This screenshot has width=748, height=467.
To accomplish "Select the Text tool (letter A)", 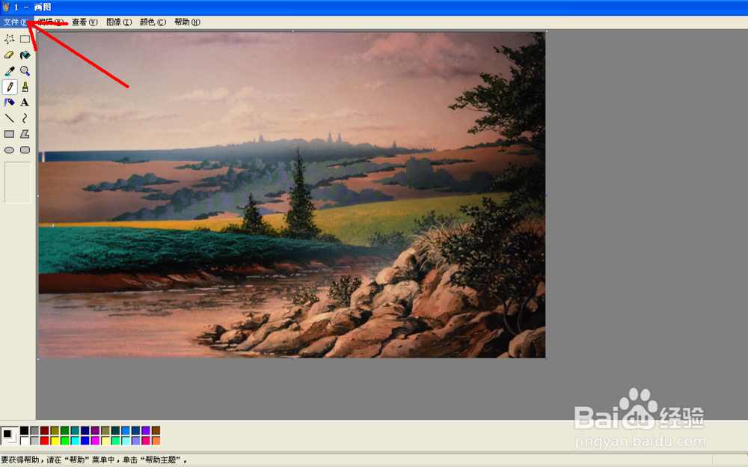I will click(x=25, y=103).
